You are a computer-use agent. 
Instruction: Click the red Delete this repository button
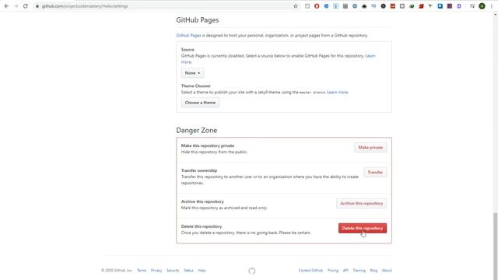pos(363,228)
